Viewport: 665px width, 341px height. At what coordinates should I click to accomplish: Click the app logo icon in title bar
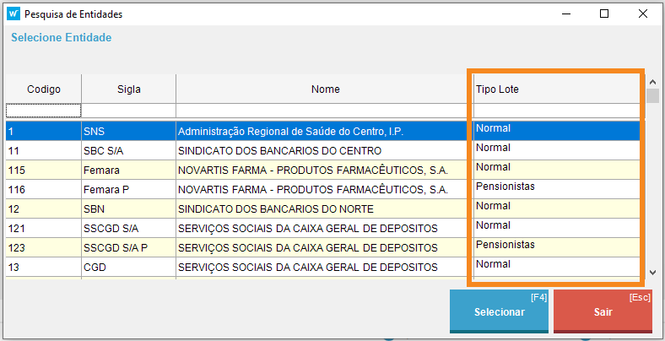pos(13,14)
